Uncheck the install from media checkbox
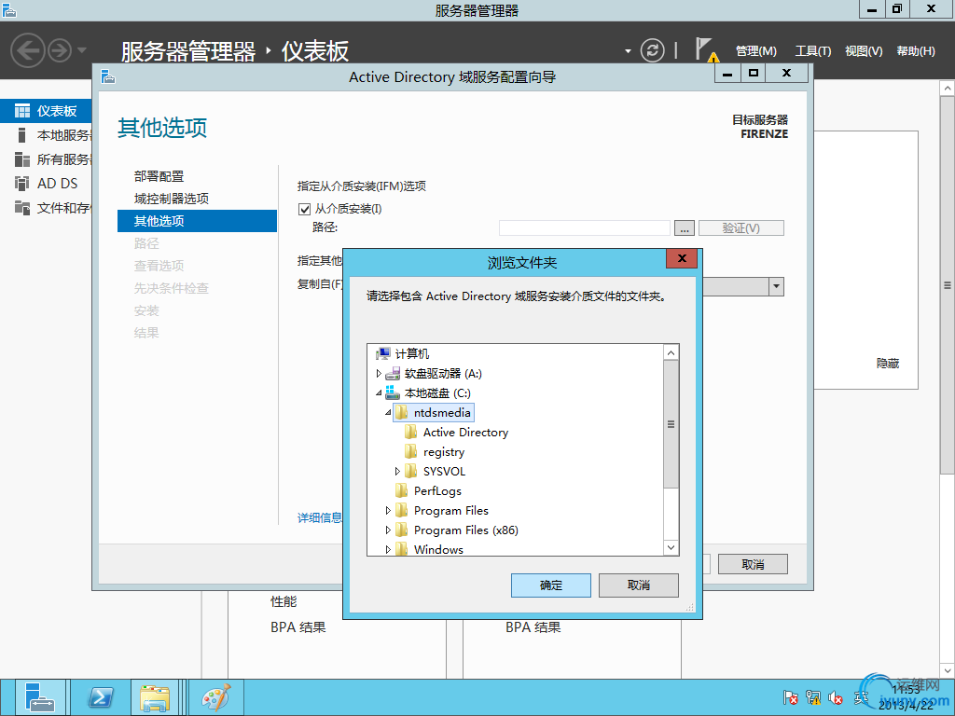 coord(305,210)
